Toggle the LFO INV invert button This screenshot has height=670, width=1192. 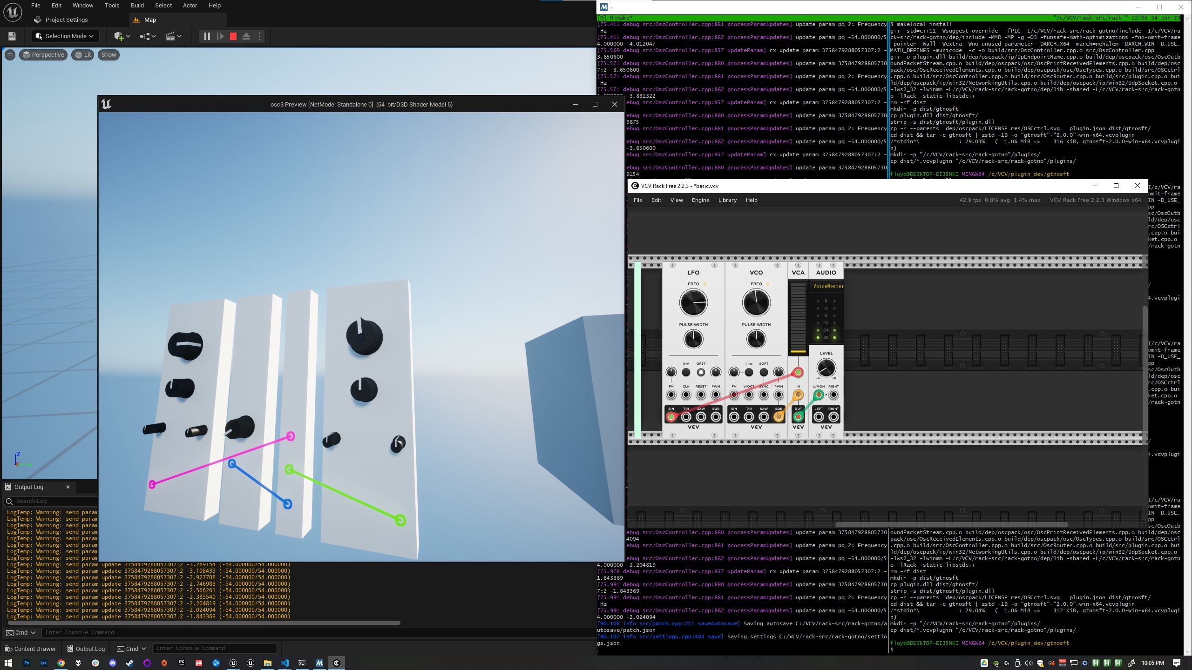pos(686,372)
